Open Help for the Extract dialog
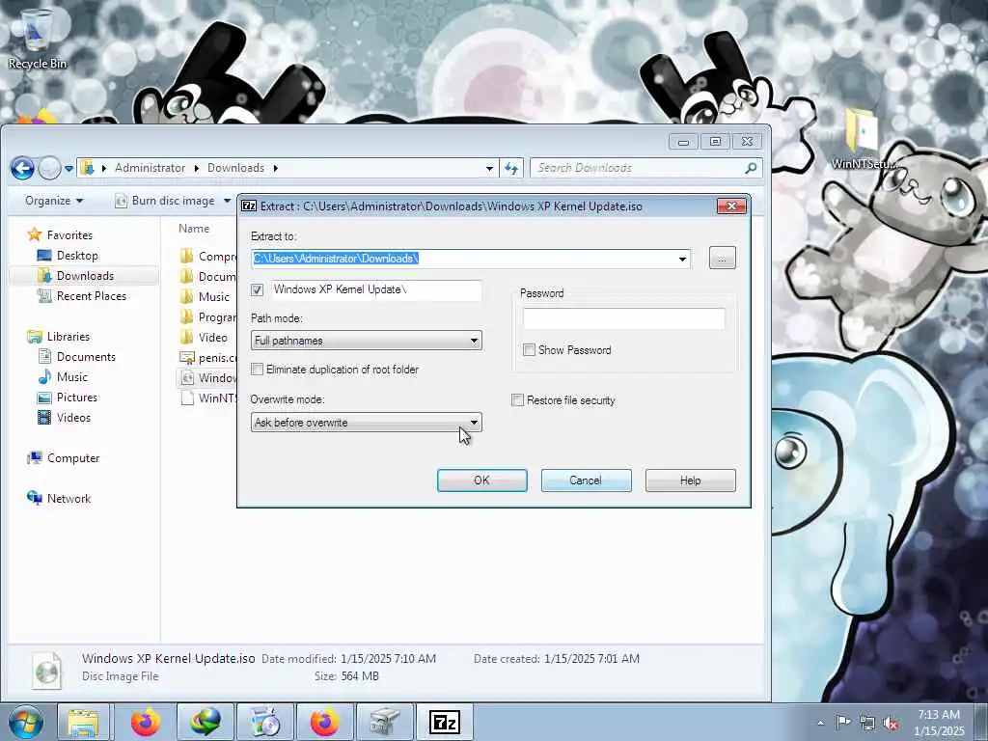The image size is (988, 741). [691, 480]
